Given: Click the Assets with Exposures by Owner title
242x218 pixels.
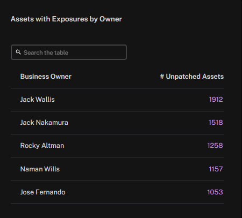Looking at the screenshot, I should coord(66,19).
